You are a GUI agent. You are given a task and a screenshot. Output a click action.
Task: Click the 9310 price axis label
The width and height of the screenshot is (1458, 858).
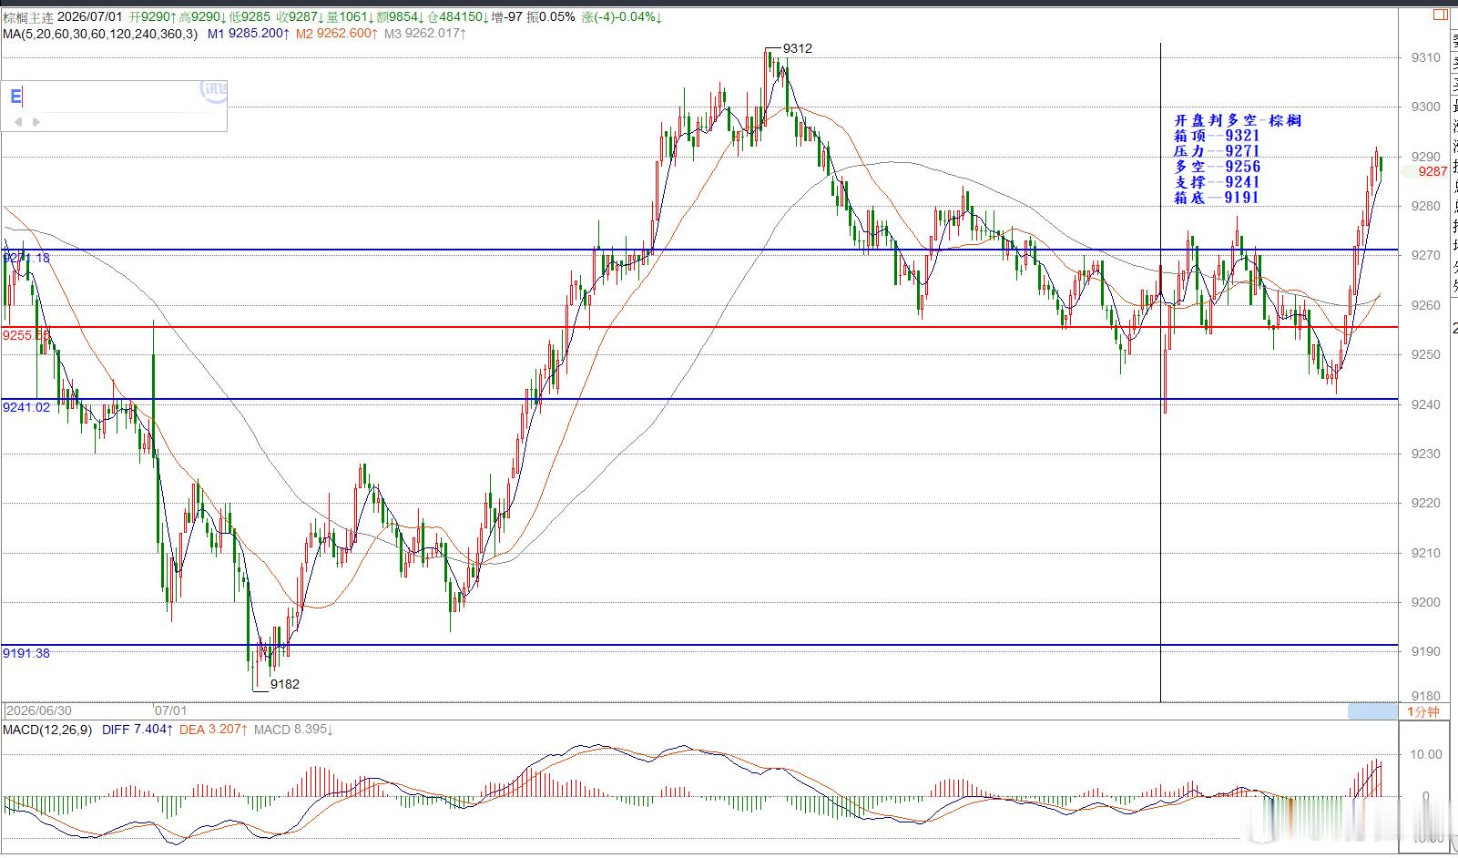(x=1426, y=57)
